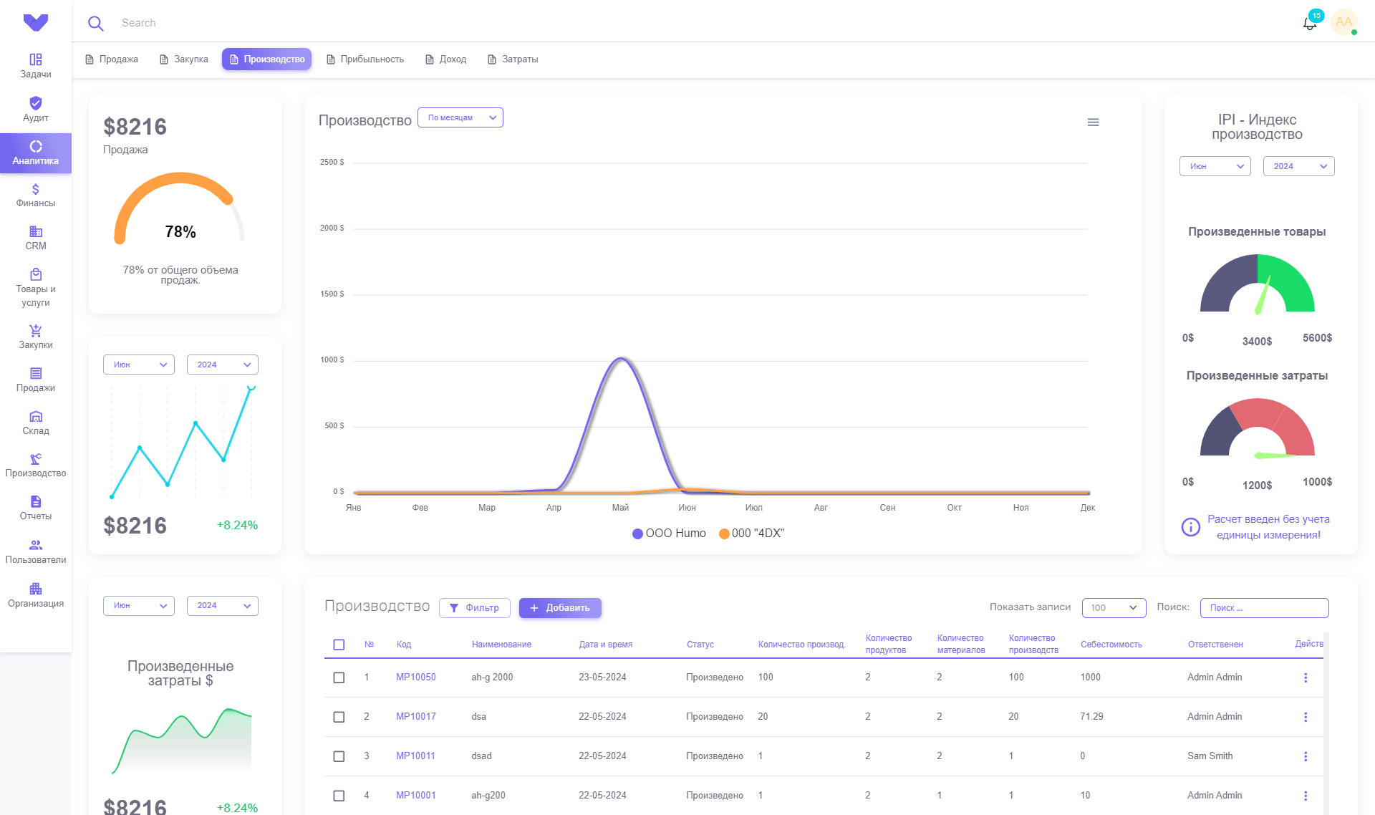
Task: Click the orange 78% sales gauge
Action: tap(180, 208)
